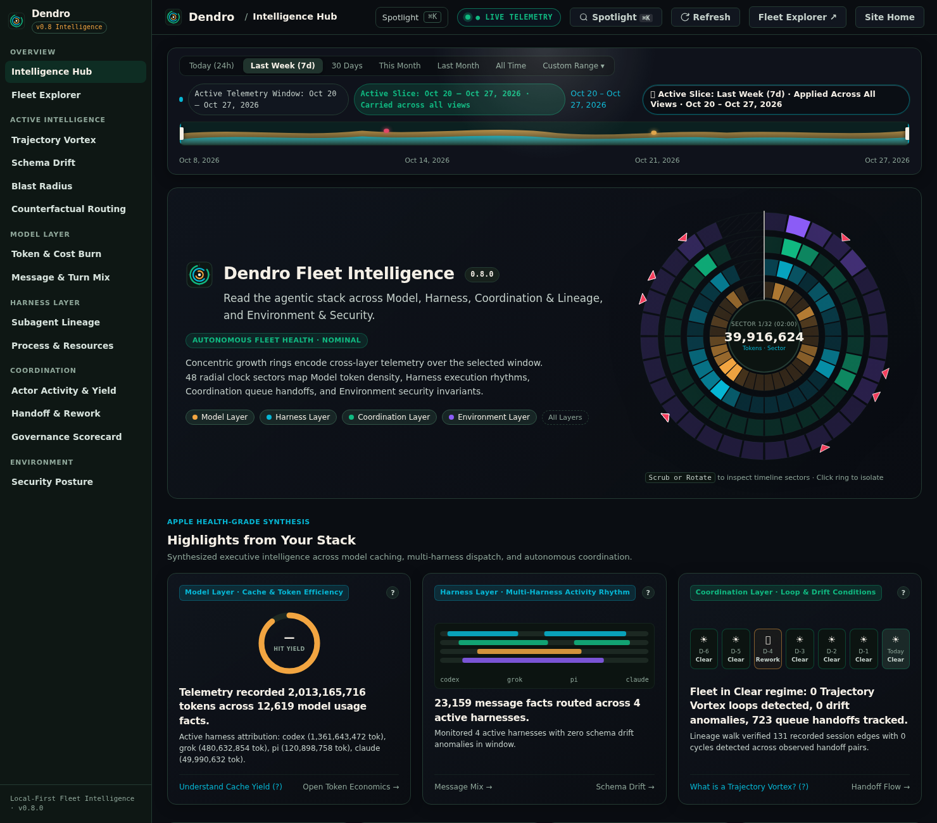Screen dimensions: 937x823
Task: Click the Refresh button
Action: coord(705,17)
